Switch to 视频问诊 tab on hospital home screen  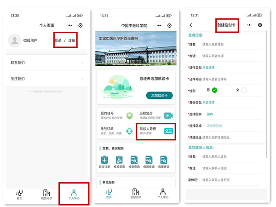pos(135,193)
